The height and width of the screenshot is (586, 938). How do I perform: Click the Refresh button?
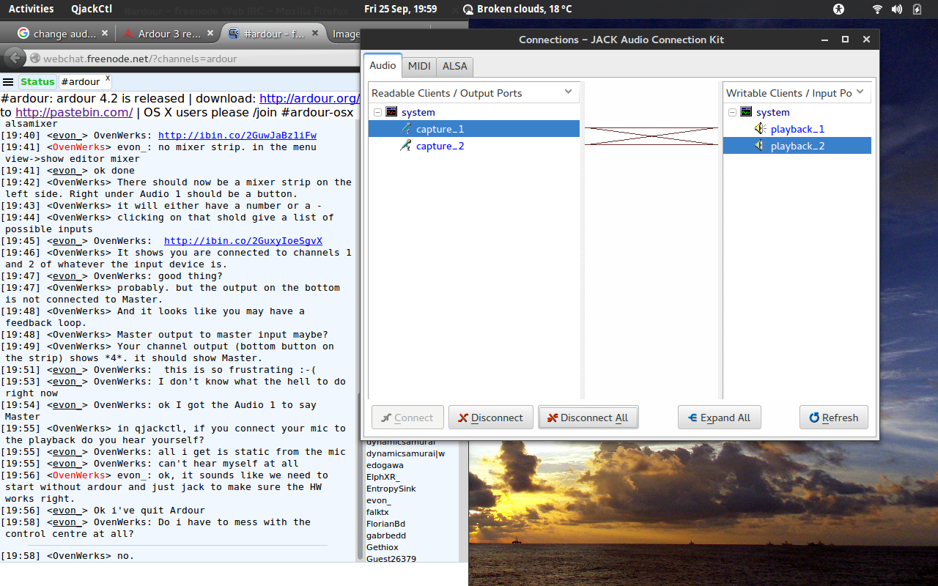[834, 418]
